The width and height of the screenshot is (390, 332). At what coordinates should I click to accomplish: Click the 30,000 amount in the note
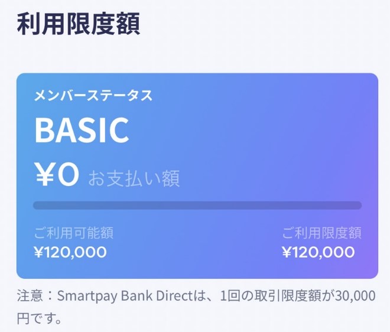point(355,296)
